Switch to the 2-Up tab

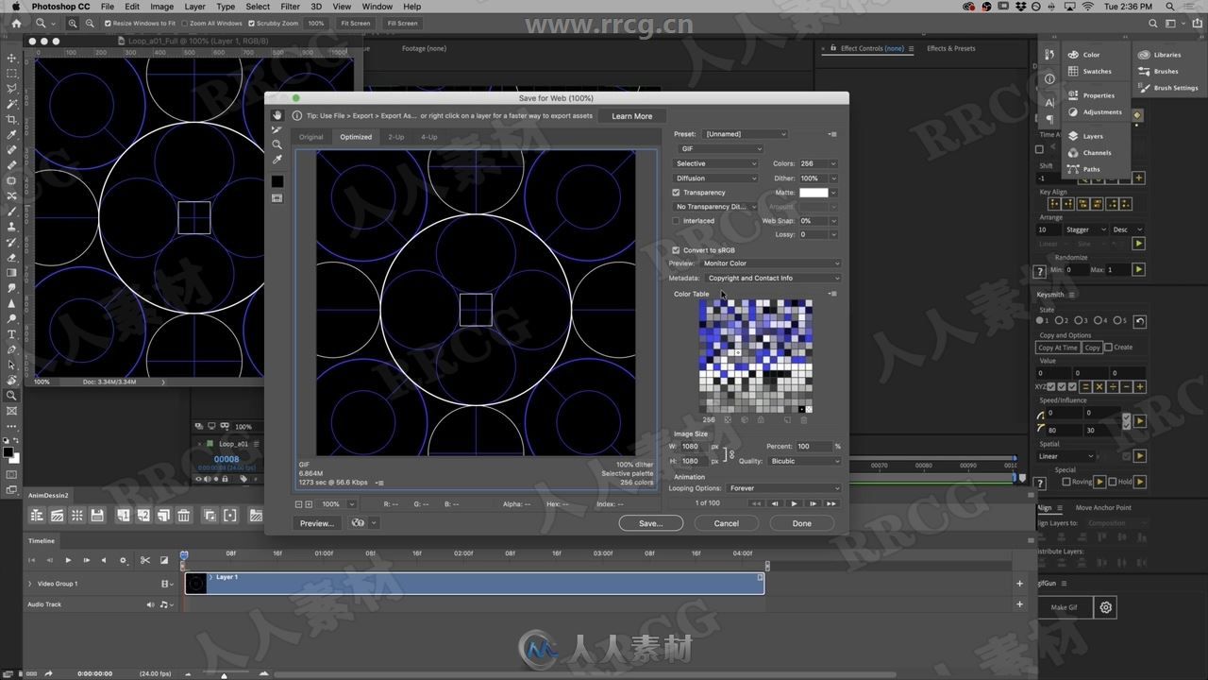(x=396, y=137)
